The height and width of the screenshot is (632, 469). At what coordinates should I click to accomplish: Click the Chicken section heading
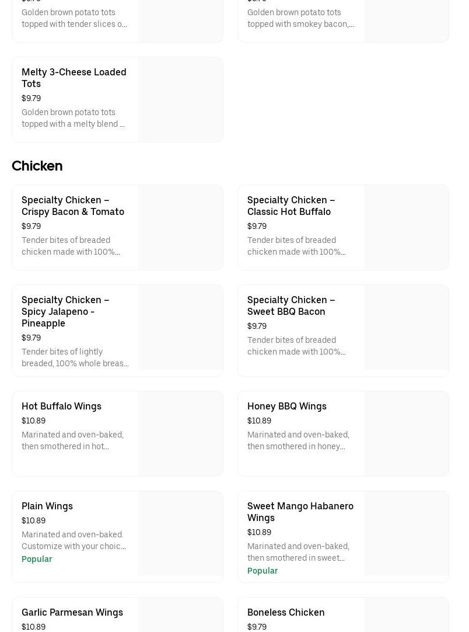point(37,166)
